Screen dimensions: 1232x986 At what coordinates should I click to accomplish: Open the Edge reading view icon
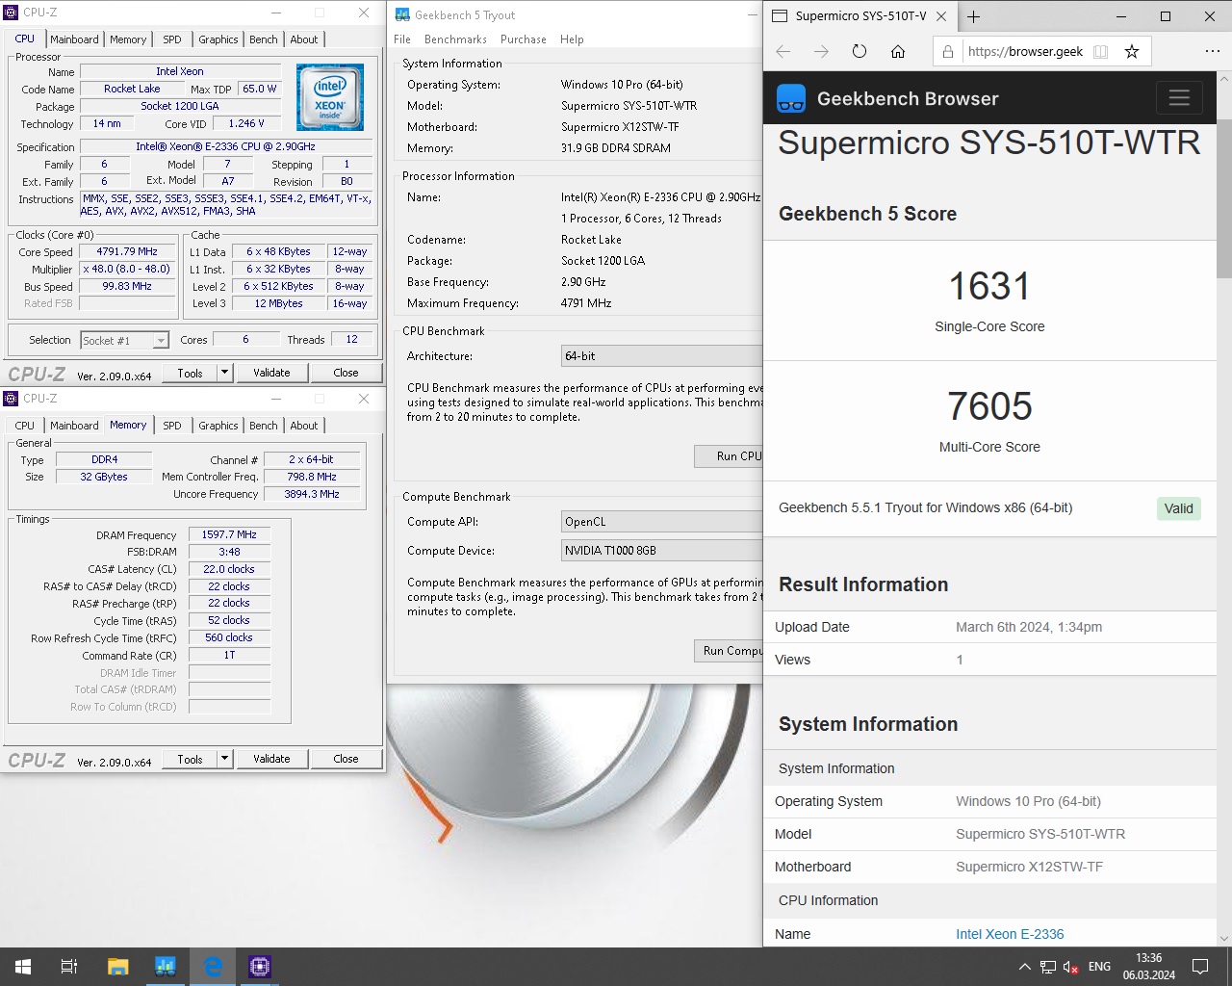(1101, 52)
